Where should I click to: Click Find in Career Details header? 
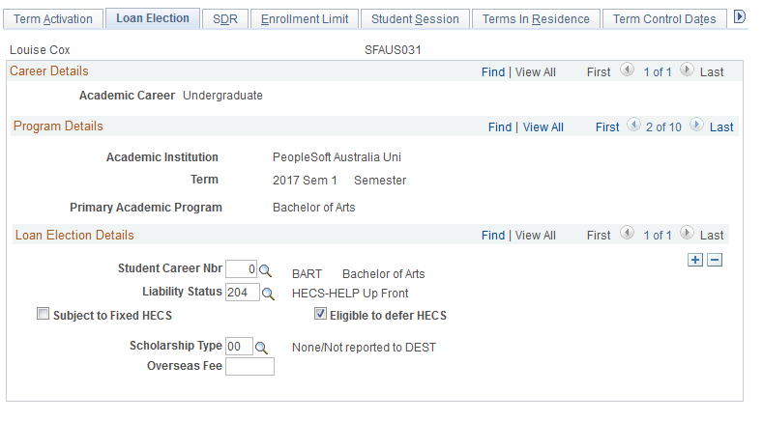click(x=493, y=72)
